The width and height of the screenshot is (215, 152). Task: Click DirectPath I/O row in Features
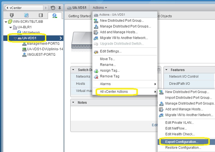click(189, 84)
